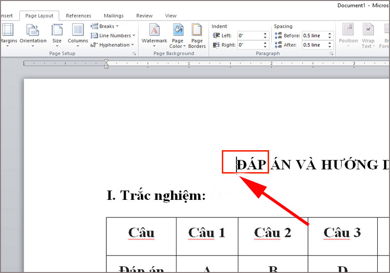The height and width of the screenshot is (273, 390).
Task: Click the Line Numbers icon
Action: (x=94, y=36)
